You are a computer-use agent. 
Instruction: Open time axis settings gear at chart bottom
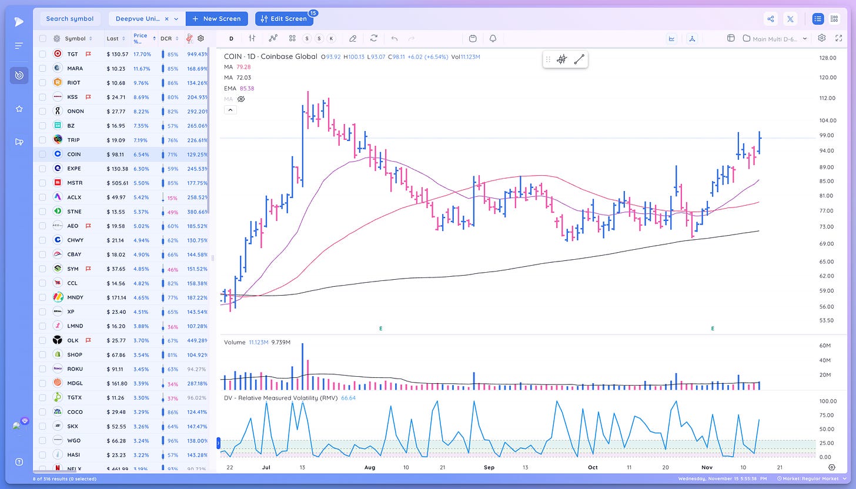(x=832, y=467)
